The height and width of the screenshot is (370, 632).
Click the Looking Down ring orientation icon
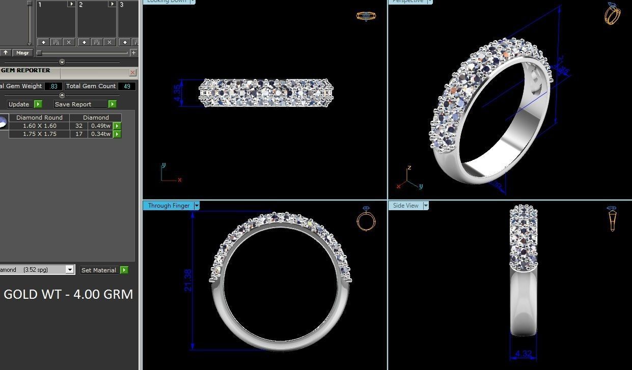[366, 16]
